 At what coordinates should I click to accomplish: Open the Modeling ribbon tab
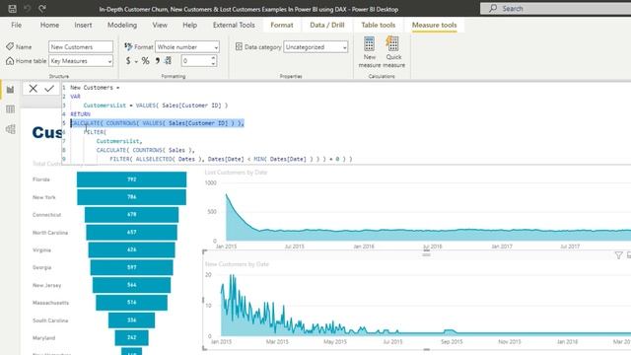(122, 25)
